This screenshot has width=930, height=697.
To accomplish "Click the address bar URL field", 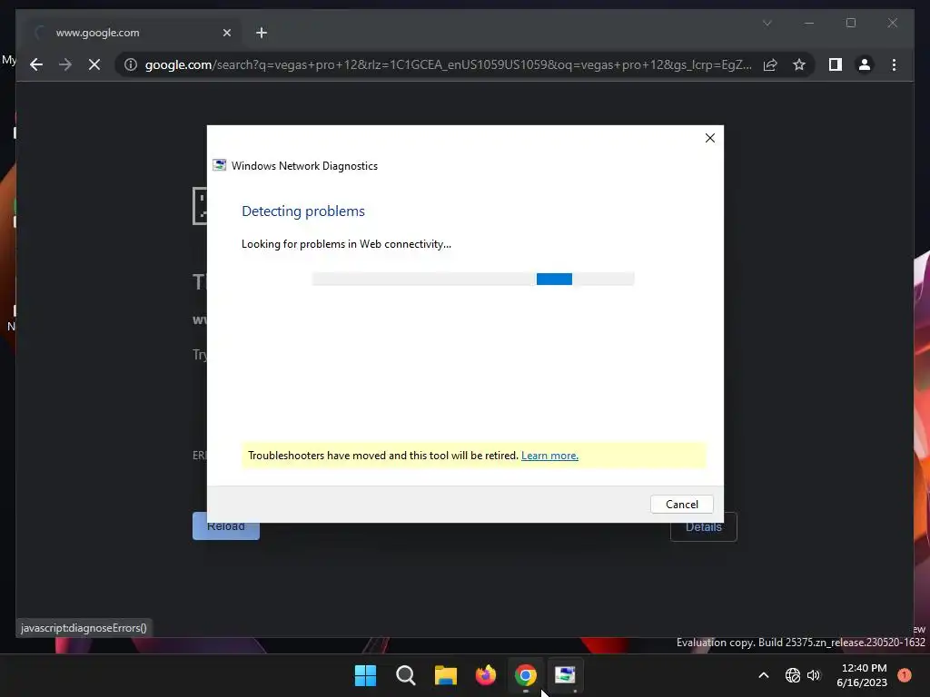I will [x=448, y=64].
